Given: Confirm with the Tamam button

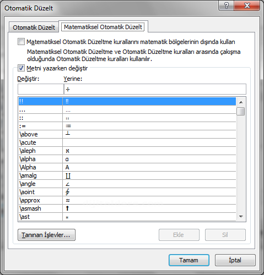Looking at the screenshot, I should tap(189, 260).
